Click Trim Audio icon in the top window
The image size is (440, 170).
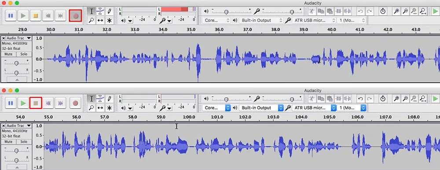pyautogui.click(x=338, y=11)
